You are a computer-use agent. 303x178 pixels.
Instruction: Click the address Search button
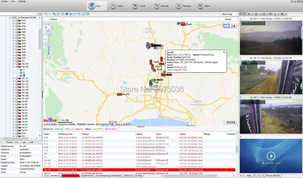click(228, 19)
